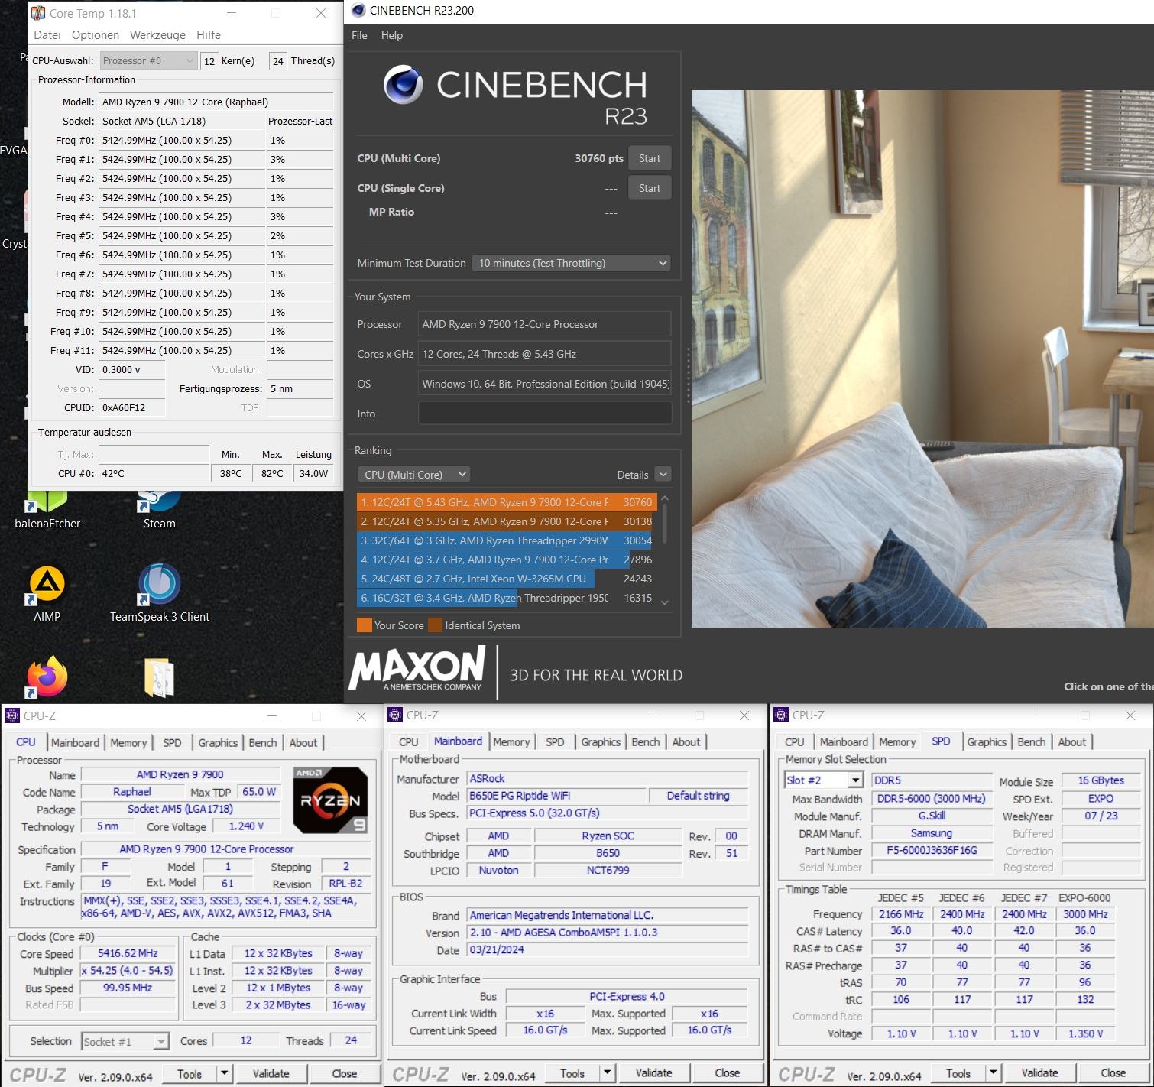The height and width of the screenshot is (1087, 1154).
Task: Open the File menu in Cinebench
Action: pos(359,35)
